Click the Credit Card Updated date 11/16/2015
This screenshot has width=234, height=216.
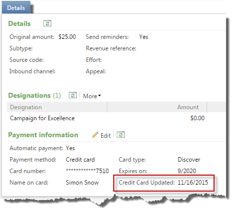(193, 183)
